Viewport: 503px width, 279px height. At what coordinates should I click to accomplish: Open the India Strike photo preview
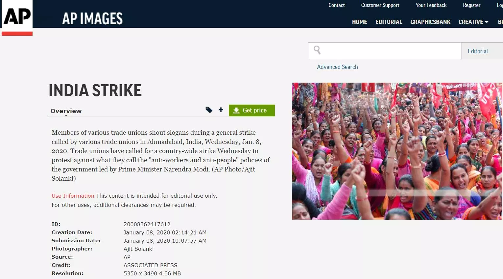pyautogui.click(x=397, y=151)
